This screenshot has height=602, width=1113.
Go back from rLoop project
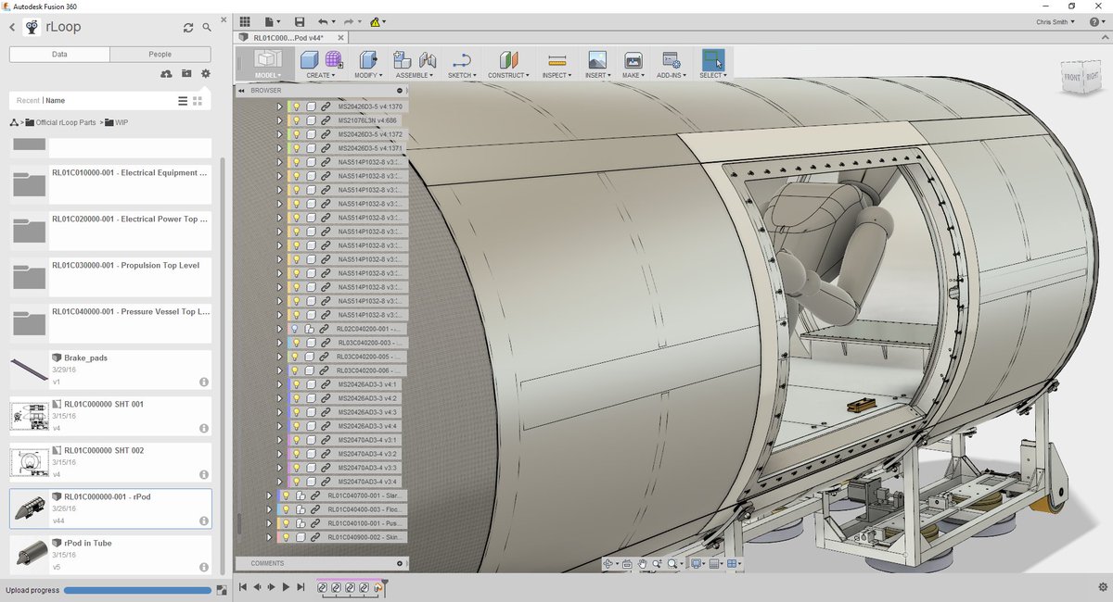pos(12,28)
